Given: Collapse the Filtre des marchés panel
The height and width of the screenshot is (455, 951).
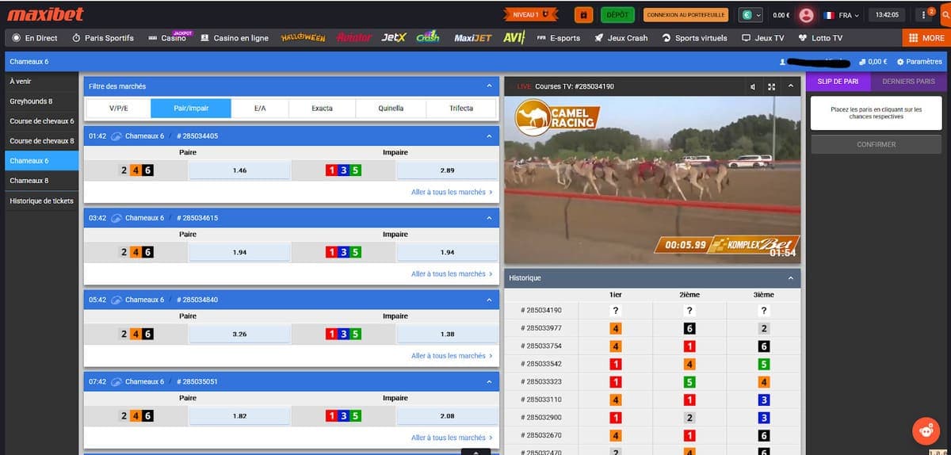Looking at the screenshot, I should pyautogui.click(x=489, y=86).
